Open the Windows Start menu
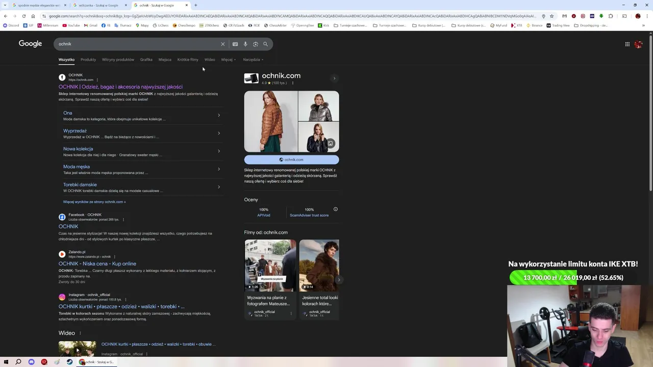653x367 pixels. [6, 362]
